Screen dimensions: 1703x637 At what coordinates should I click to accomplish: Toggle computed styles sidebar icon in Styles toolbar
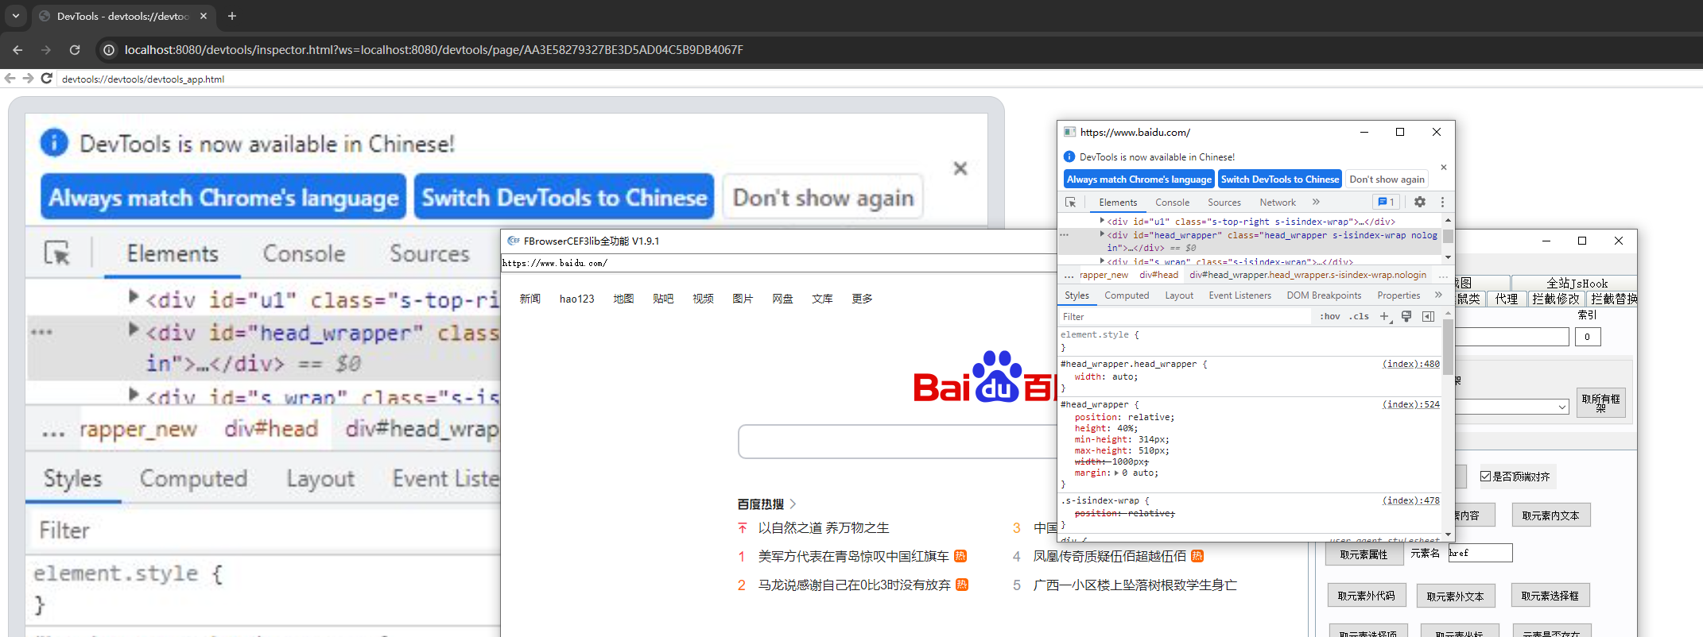coord(1429,316)
